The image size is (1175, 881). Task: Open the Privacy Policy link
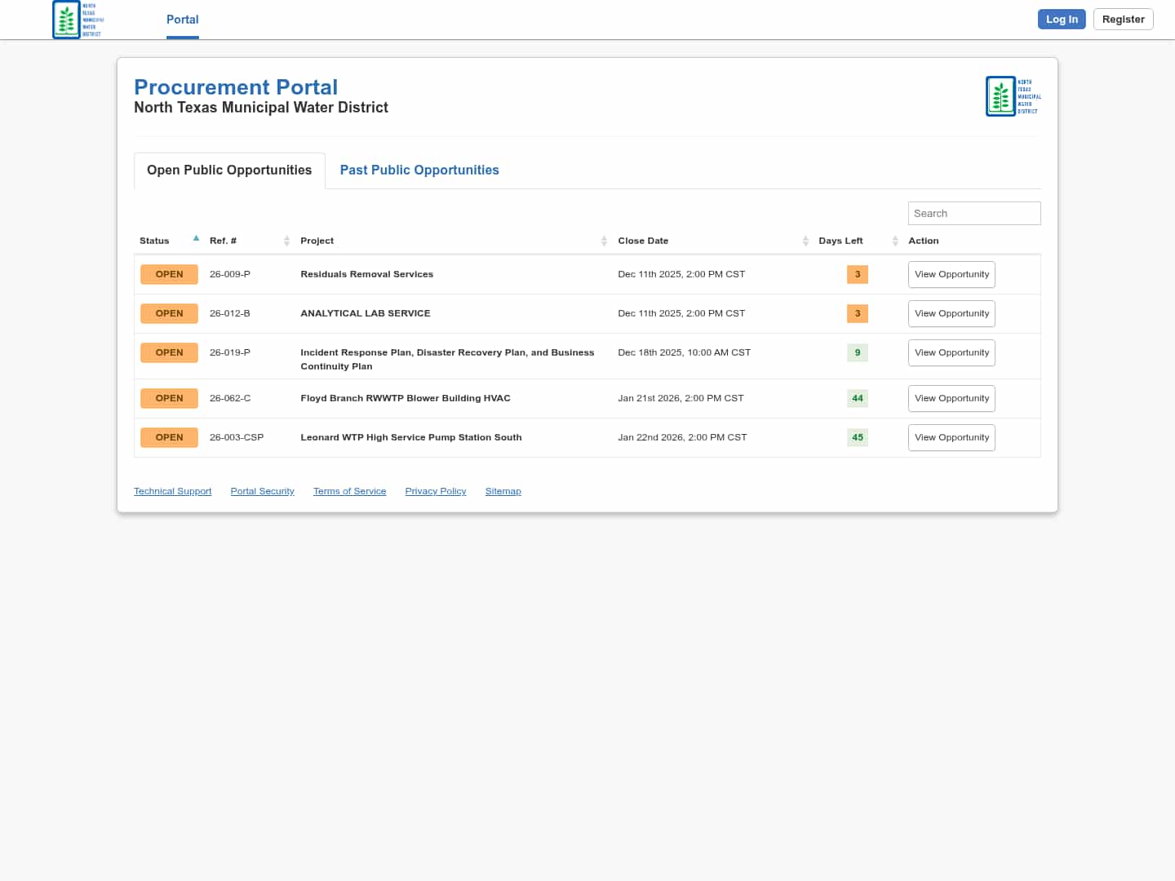(x=435, y=491)
